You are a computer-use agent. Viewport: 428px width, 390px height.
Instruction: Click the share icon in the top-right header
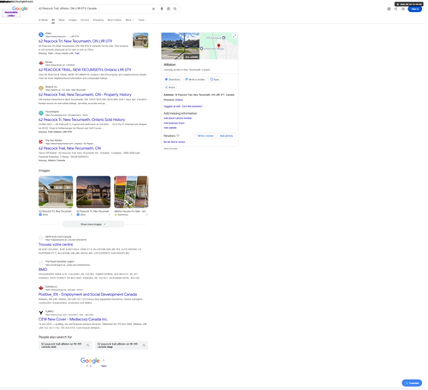pos(395,9)
